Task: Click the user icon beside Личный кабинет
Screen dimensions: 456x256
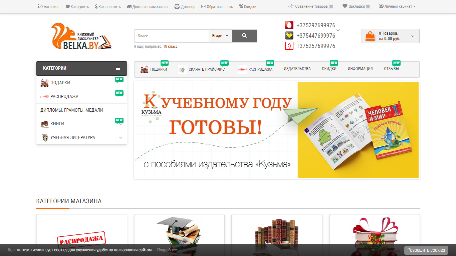Action: point(381,6)
